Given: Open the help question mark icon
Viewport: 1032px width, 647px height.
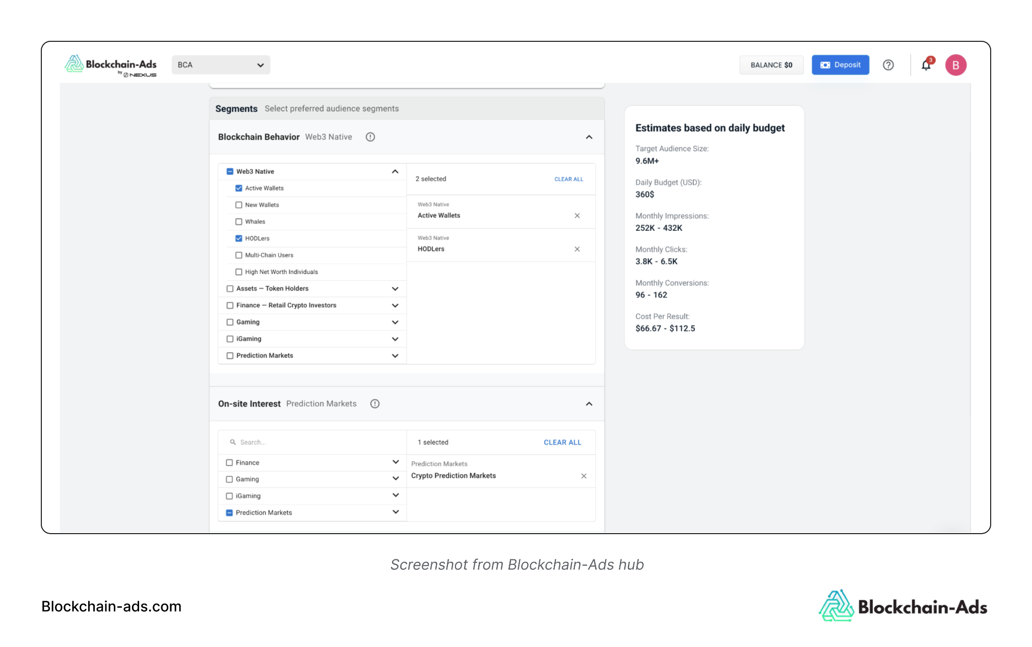Looking at the screenshot, I should coord(888,65).
